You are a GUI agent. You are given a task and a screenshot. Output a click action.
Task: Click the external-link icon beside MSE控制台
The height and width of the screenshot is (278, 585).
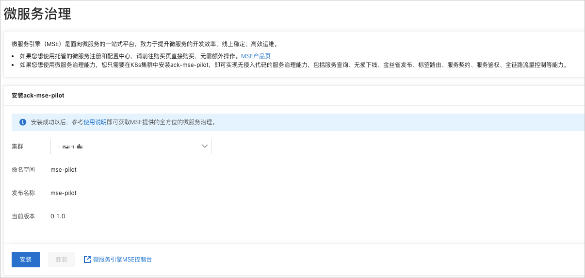[x=87, y=260]
